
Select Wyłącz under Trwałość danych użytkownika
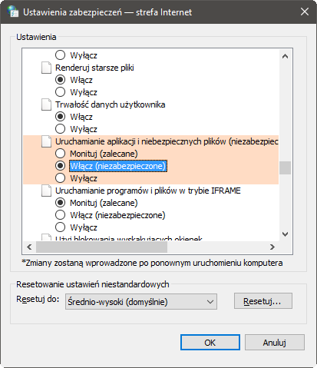tap(60, 129)
